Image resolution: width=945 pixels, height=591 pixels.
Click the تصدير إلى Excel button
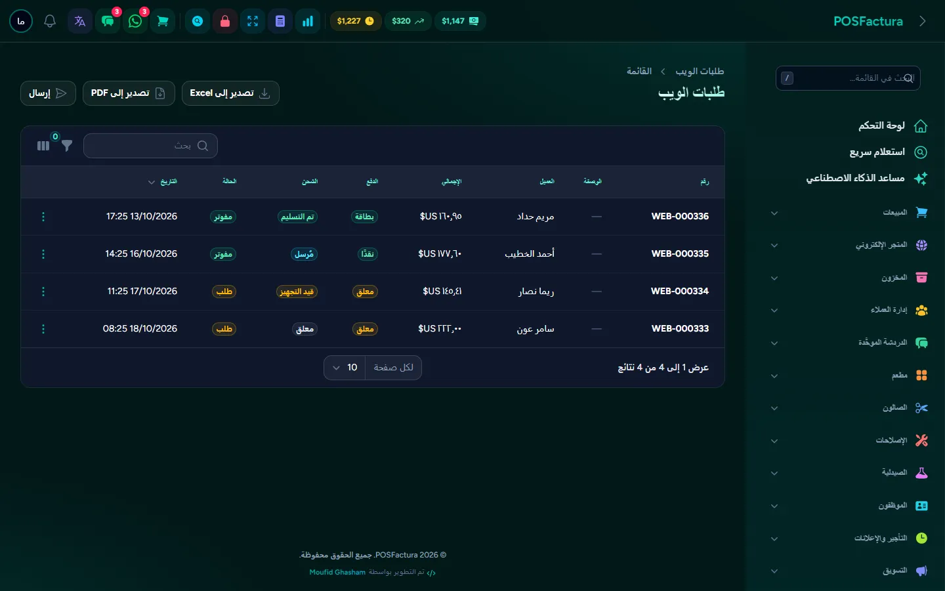coord(230,93)
